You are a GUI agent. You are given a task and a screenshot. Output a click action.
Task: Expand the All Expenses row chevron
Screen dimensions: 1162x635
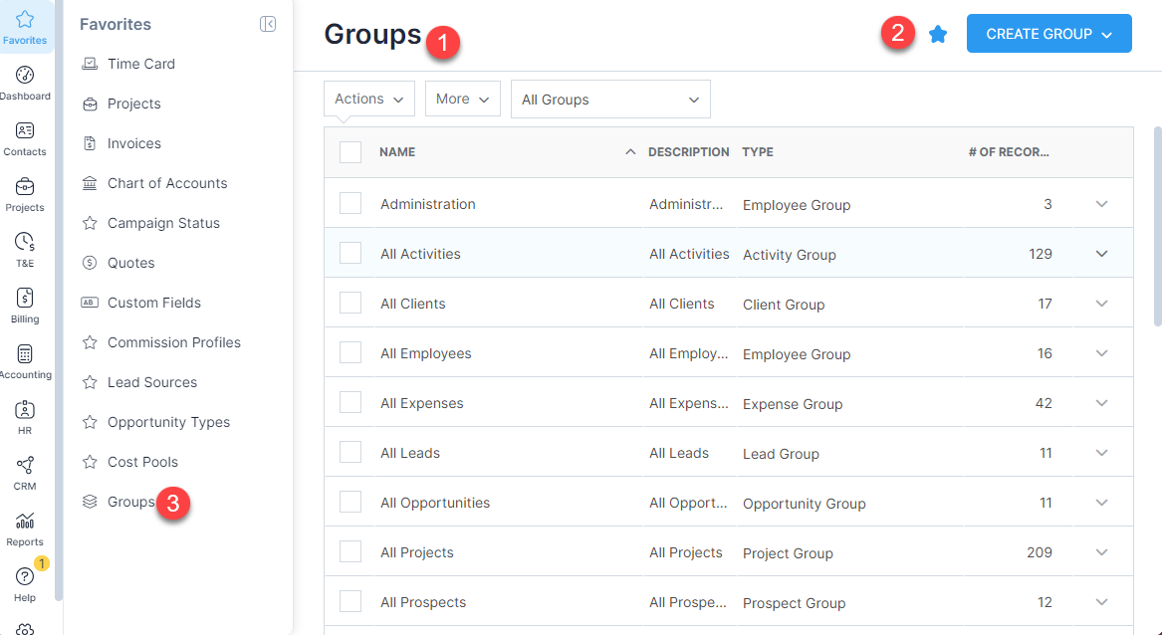1101,403
